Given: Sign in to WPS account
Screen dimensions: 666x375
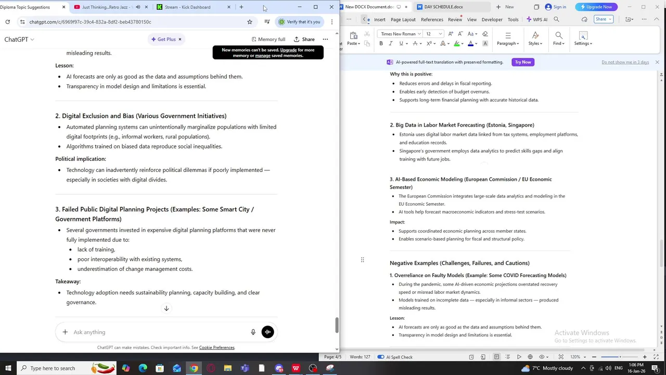Looking at the screenshot, I should pyautogui.click(x=555, y=7).
